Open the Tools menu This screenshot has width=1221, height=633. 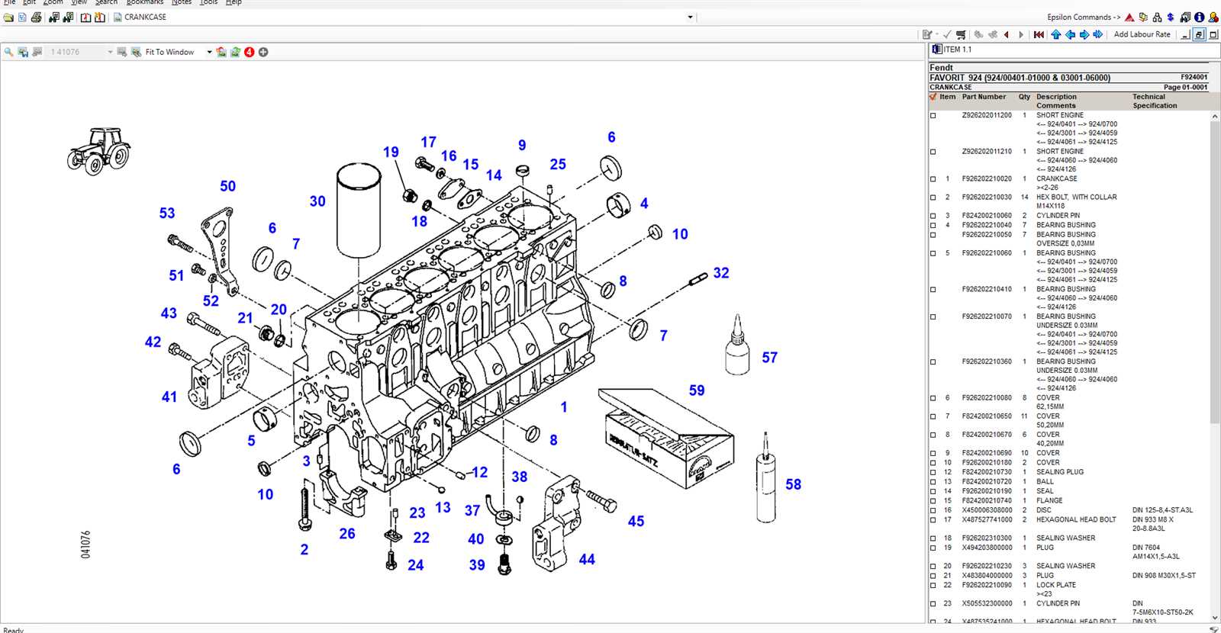[x=208, y=2]
